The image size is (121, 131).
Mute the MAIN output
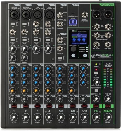click(108, 106)
